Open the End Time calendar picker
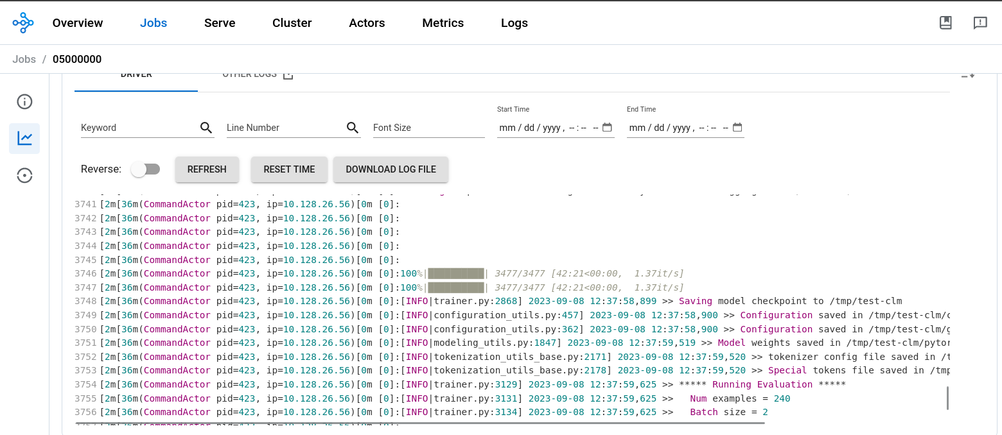This screenshot has width=1002, height=435. click(737, 128)
